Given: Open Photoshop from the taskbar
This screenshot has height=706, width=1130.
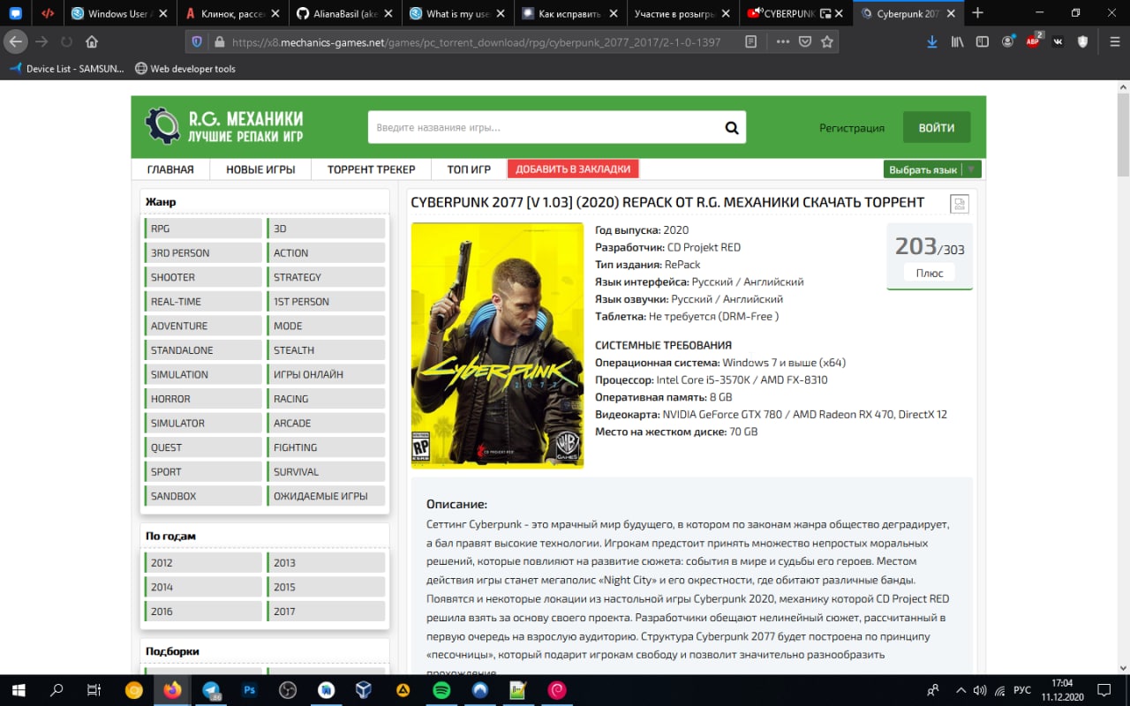Looking at the screenshot, I should coord(250,690).
